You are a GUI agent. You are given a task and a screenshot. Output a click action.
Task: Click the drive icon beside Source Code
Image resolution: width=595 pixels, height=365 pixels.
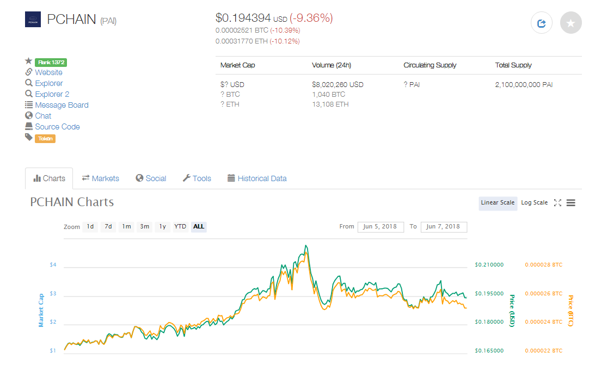point(29,126)
